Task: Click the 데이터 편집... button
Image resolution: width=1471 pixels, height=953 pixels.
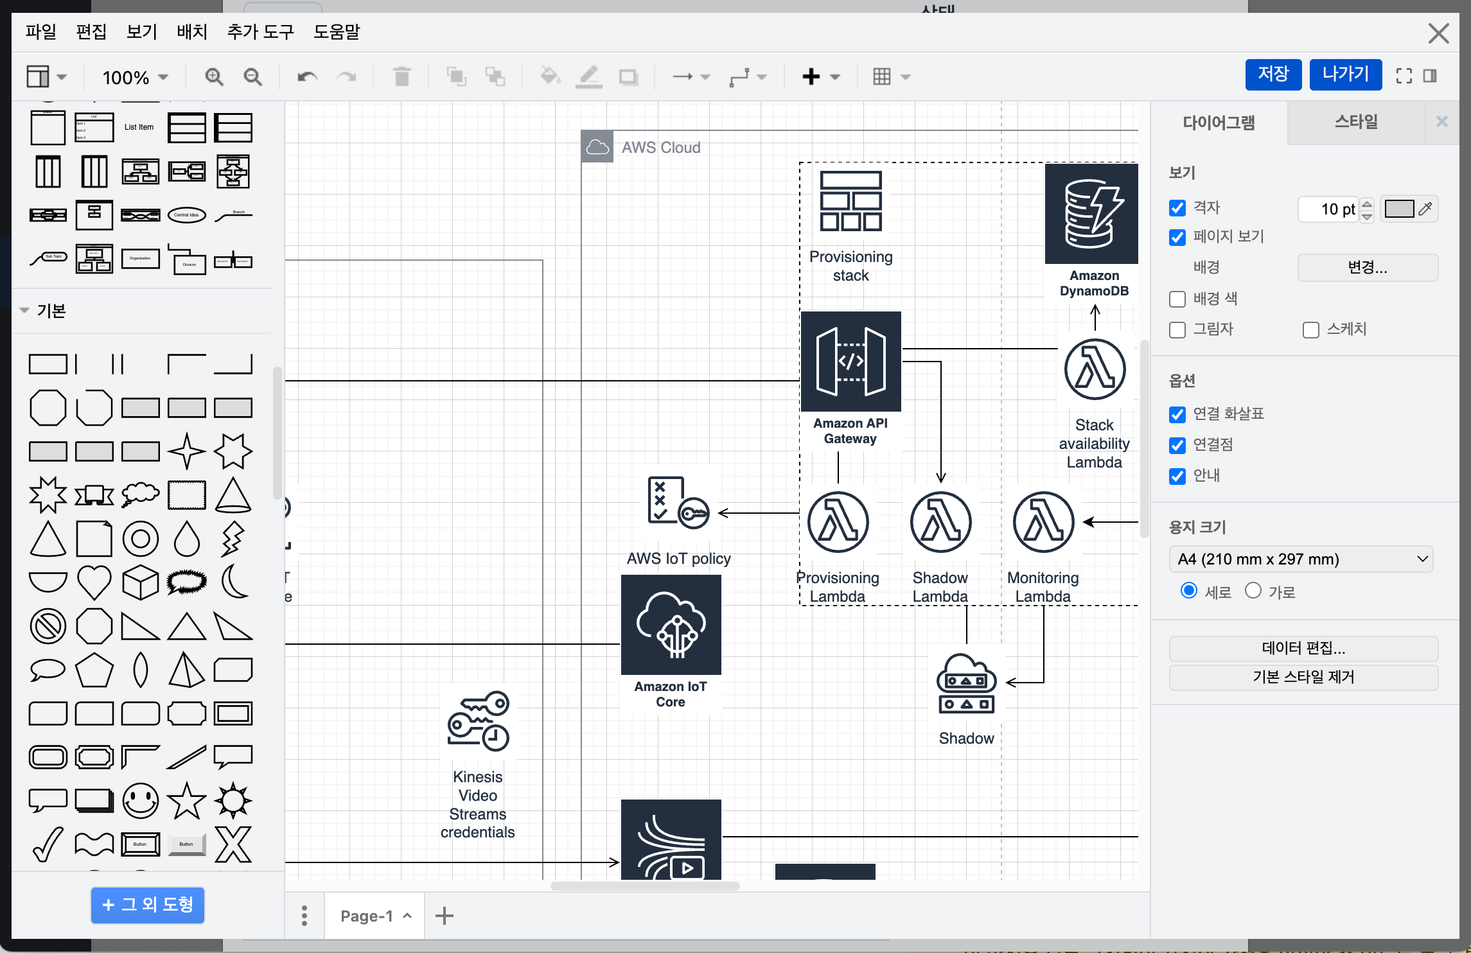Action: pyautogui.click(x=1303, y=649)
